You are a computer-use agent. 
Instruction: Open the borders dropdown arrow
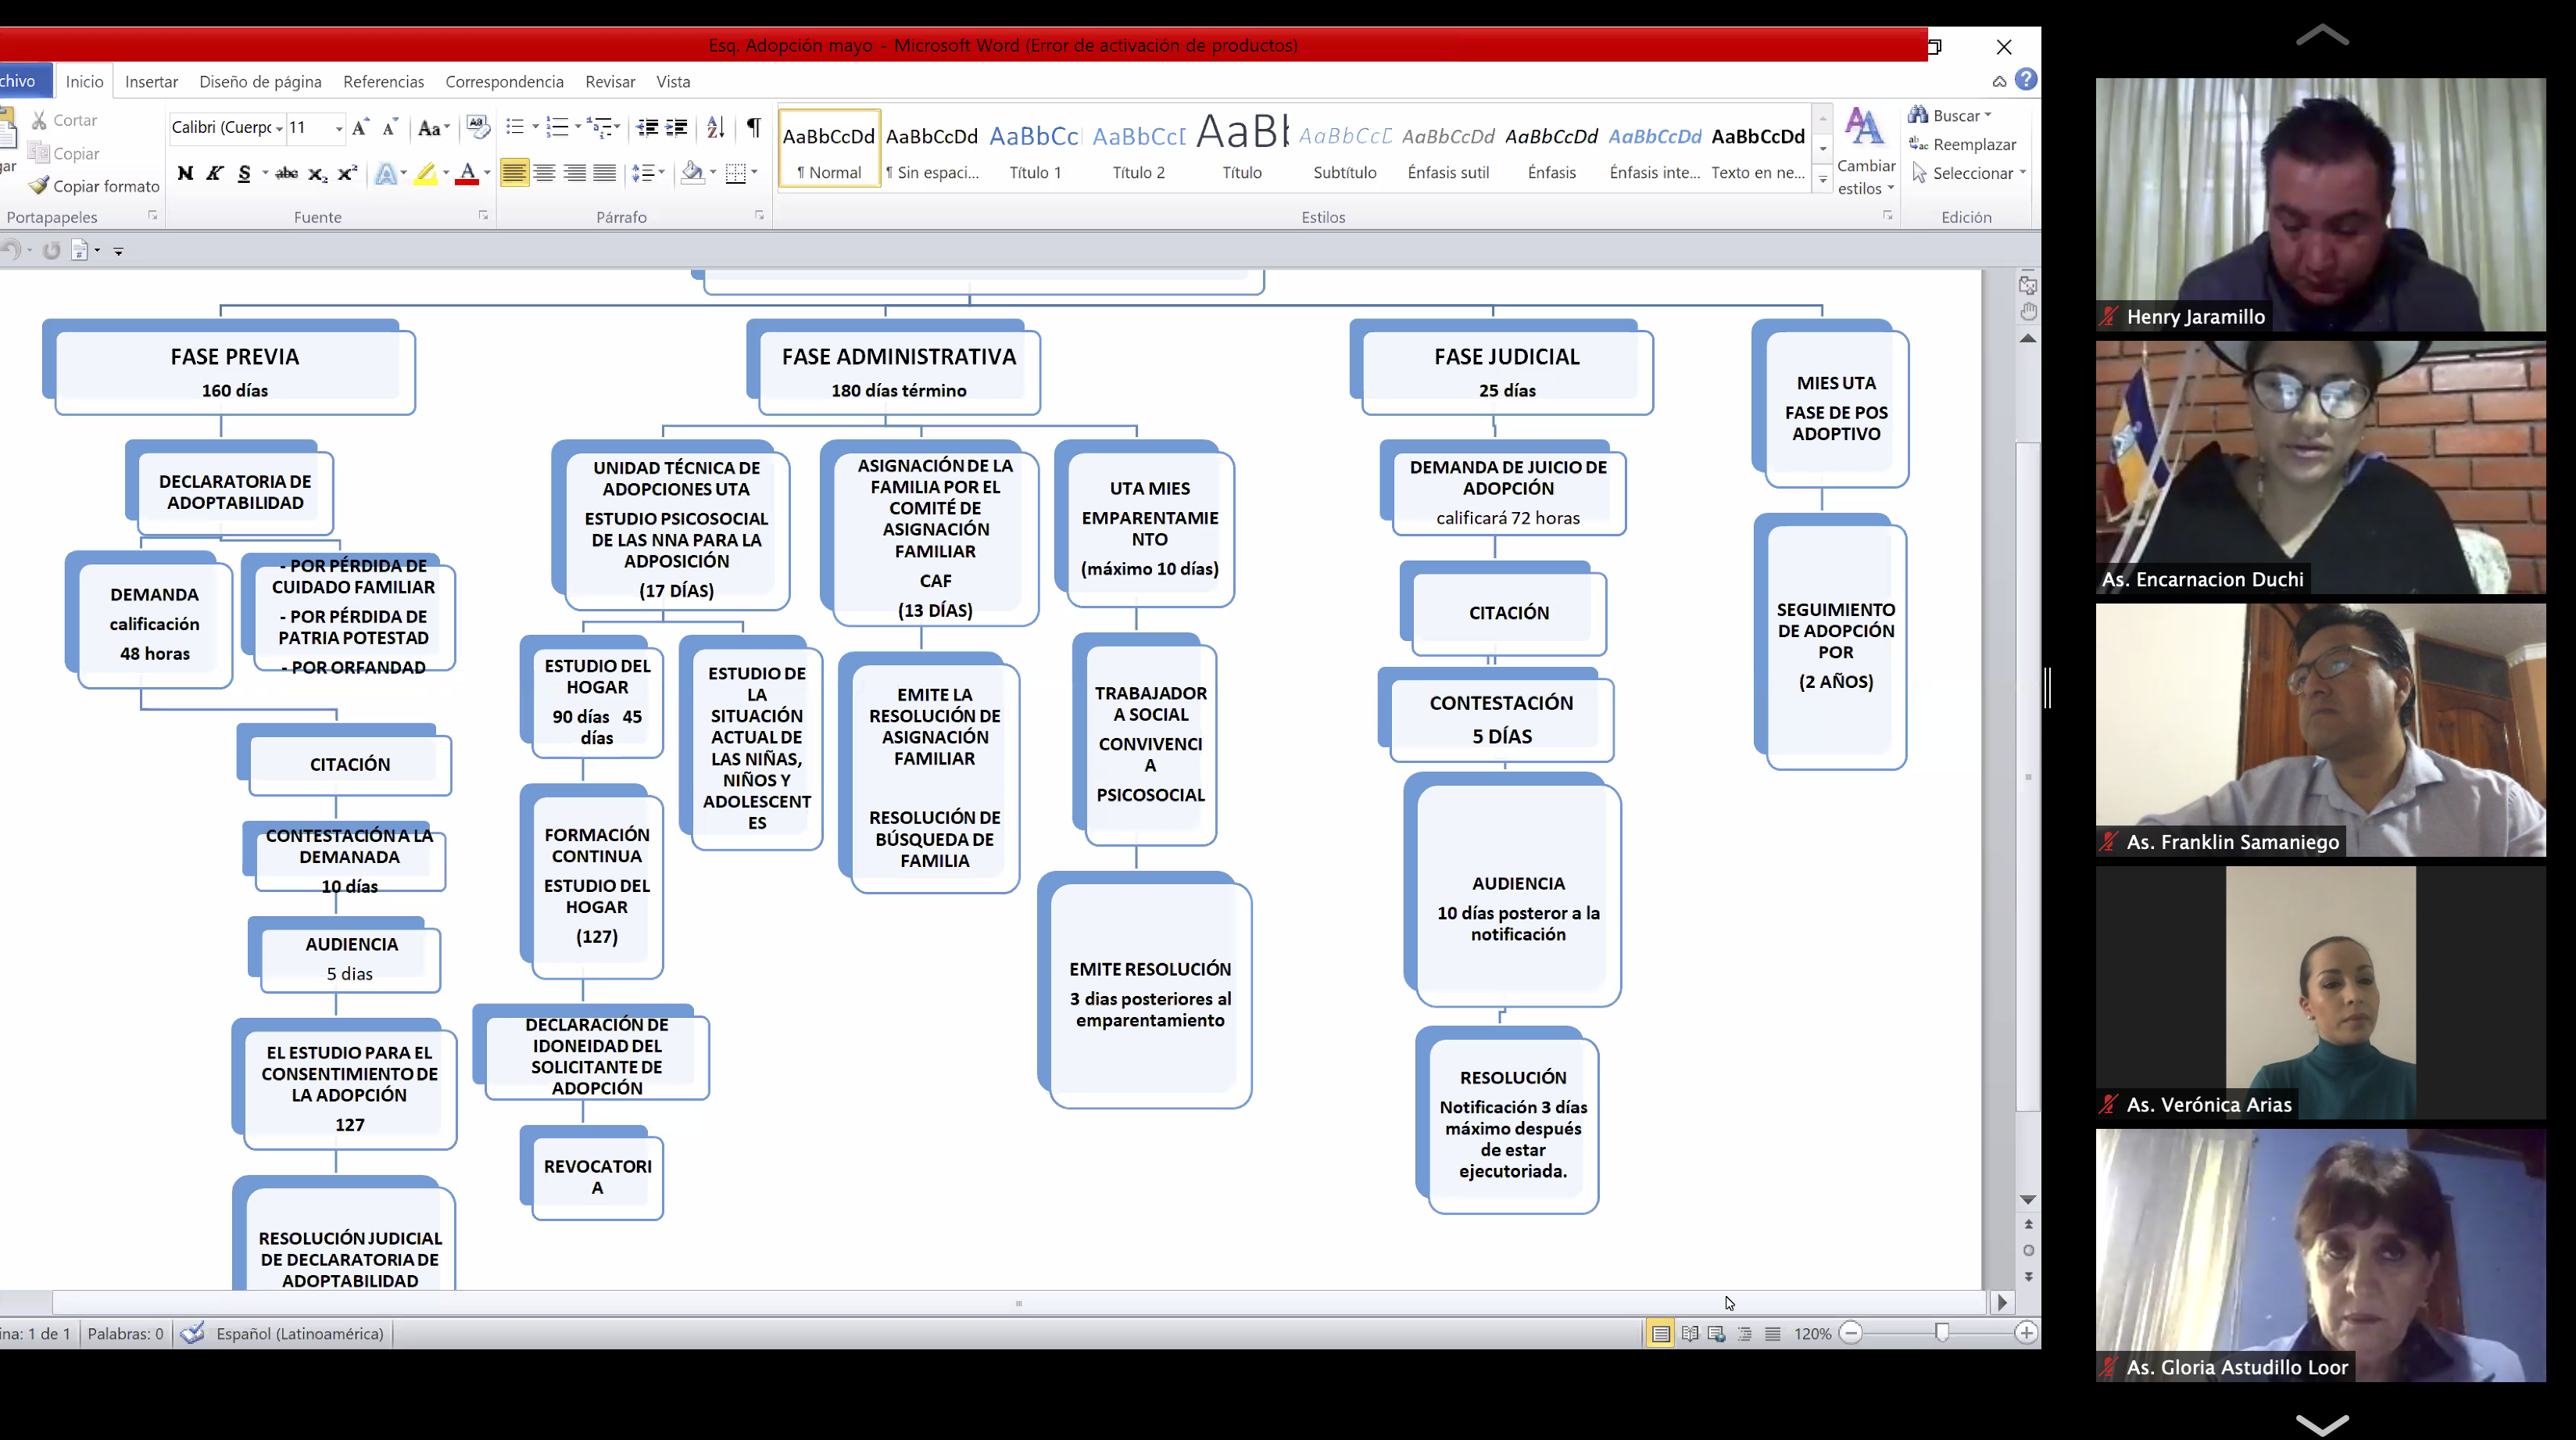tap(754, 173)
